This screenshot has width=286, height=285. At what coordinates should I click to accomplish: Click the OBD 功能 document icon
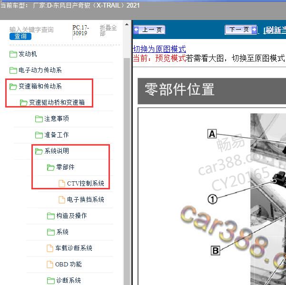[x=50, y=265]
